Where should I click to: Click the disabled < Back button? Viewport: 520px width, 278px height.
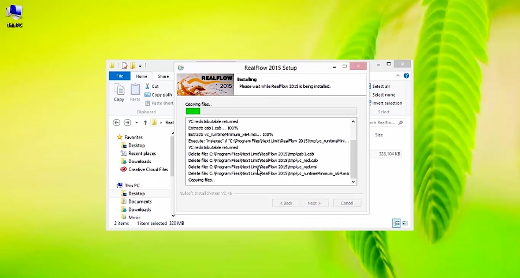[286, 203]
